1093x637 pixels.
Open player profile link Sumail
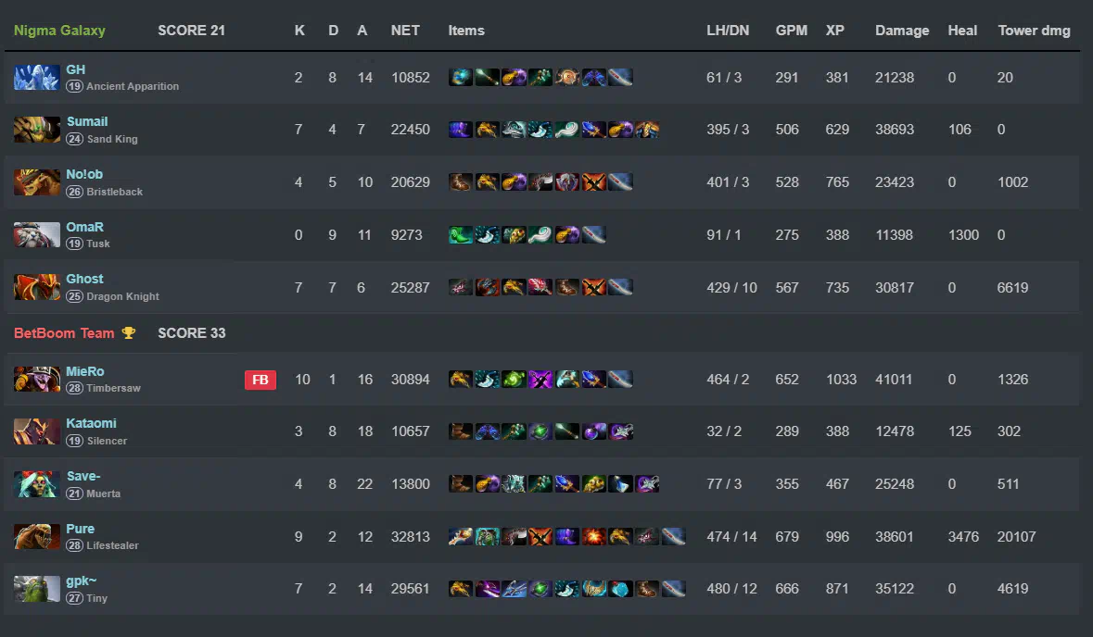pyautogui.click(x=87, y=122)
